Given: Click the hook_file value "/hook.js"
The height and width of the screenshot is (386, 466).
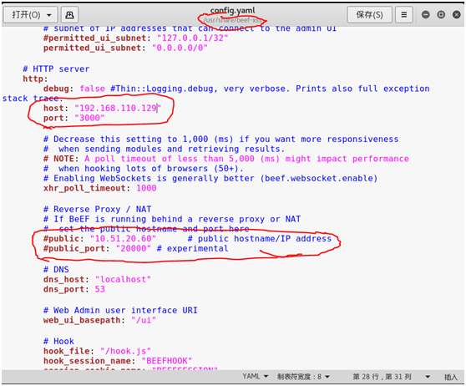Looking at the screenshot, I should pyautogui.click(x=125, y=351).
